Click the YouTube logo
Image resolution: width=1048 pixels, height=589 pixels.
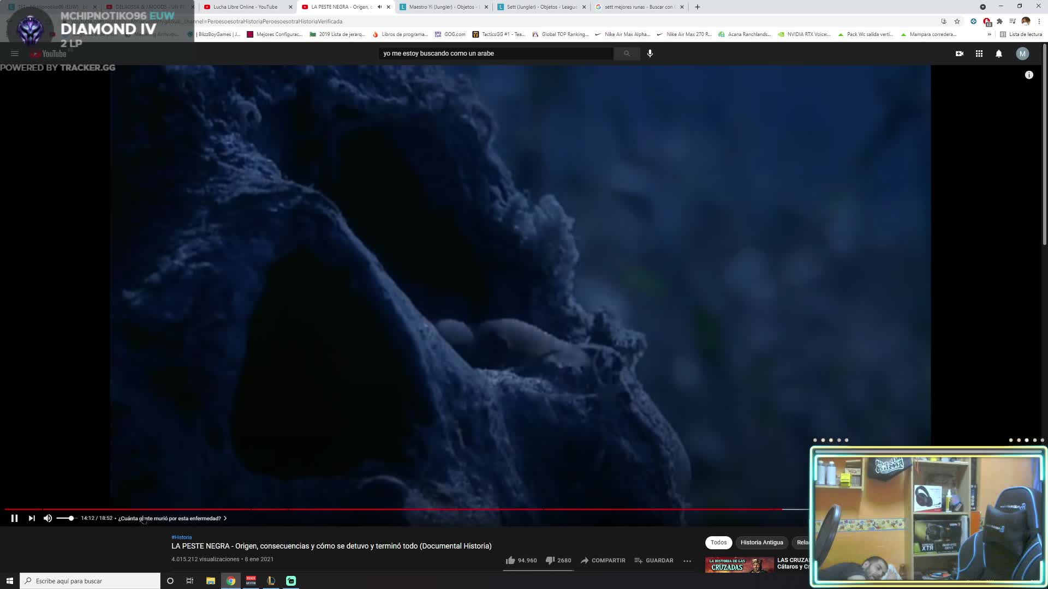point(49,53)
